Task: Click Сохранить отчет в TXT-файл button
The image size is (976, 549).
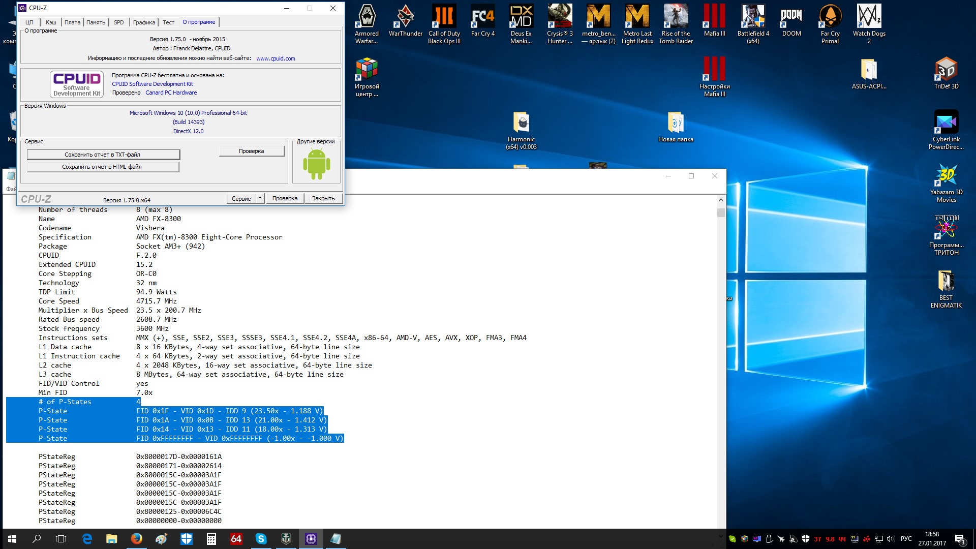Action: [103, 155]
